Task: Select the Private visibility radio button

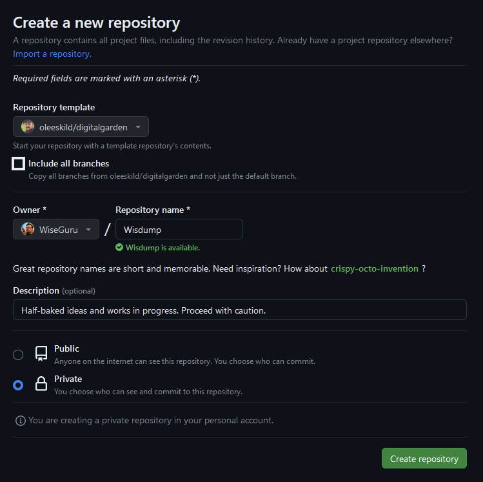Action: [x=18, y=385]
